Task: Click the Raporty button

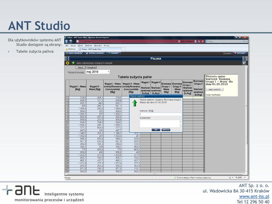Action: (80, 67)
